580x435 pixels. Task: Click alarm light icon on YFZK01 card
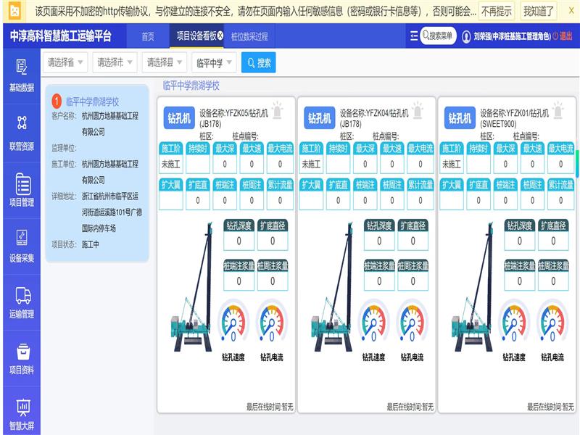[558, 110]
